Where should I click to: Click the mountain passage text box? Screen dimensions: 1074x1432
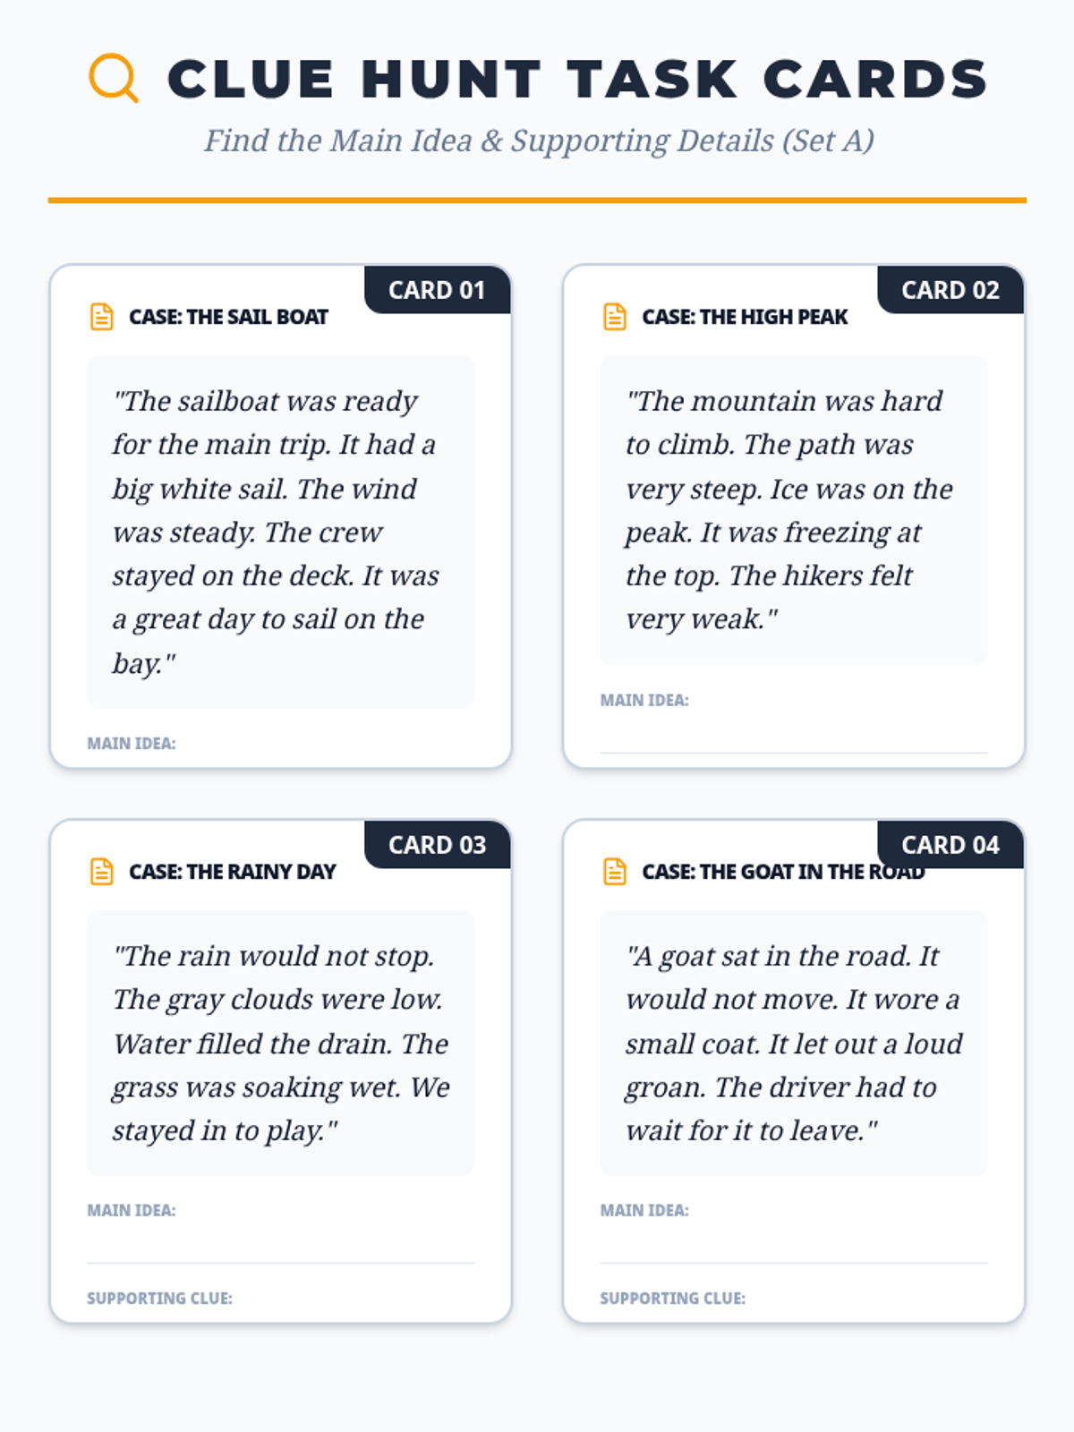pyautogui.click(x=794, y=510)
